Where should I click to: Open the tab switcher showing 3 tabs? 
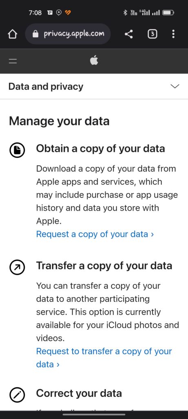(x=152, y=34)
